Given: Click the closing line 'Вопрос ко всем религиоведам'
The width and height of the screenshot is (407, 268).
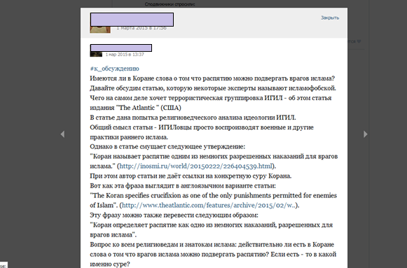Looking at the screenshot, I should point(212,244).
